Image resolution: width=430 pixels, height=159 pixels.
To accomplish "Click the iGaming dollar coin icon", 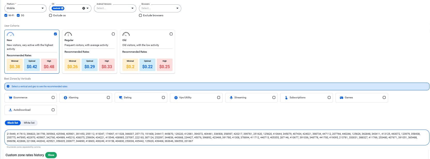I will click(x=66, y=98).
